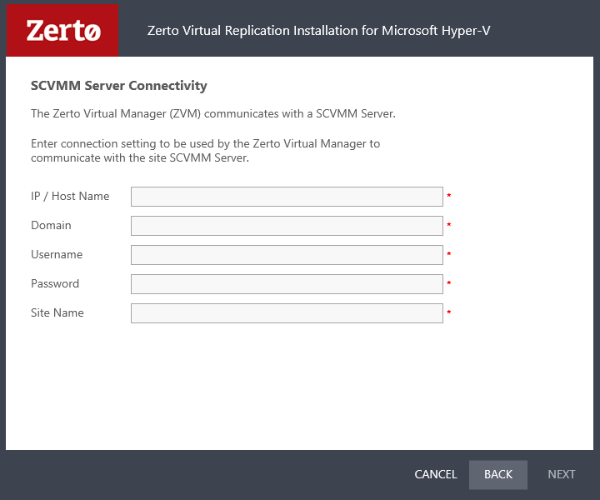Screen dimensions: 600x500
Task: Click inside the Domain text box
Action: point(287,226)
